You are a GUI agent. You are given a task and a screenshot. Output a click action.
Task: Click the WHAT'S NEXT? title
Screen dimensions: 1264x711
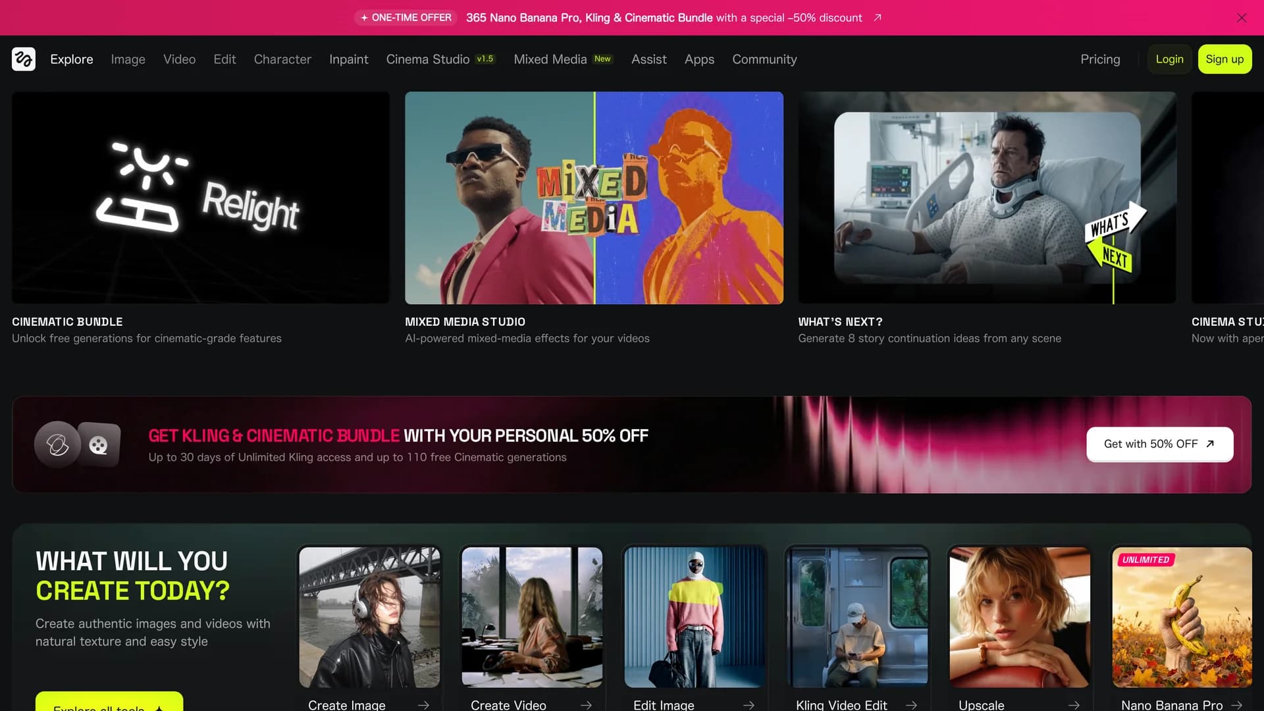pyautogui.click(x=840, y=322)
